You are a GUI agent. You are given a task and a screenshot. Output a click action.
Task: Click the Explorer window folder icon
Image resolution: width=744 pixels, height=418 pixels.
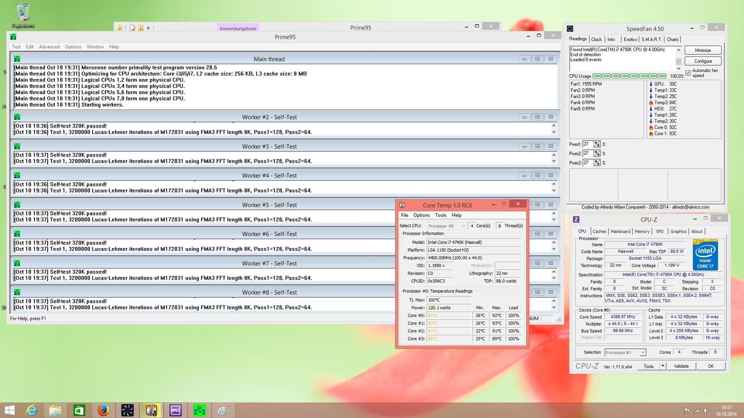(120, 28)
